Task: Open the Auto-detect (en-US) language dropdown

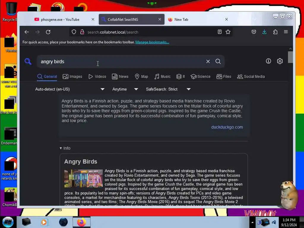Action: click(x=69, y=89)
